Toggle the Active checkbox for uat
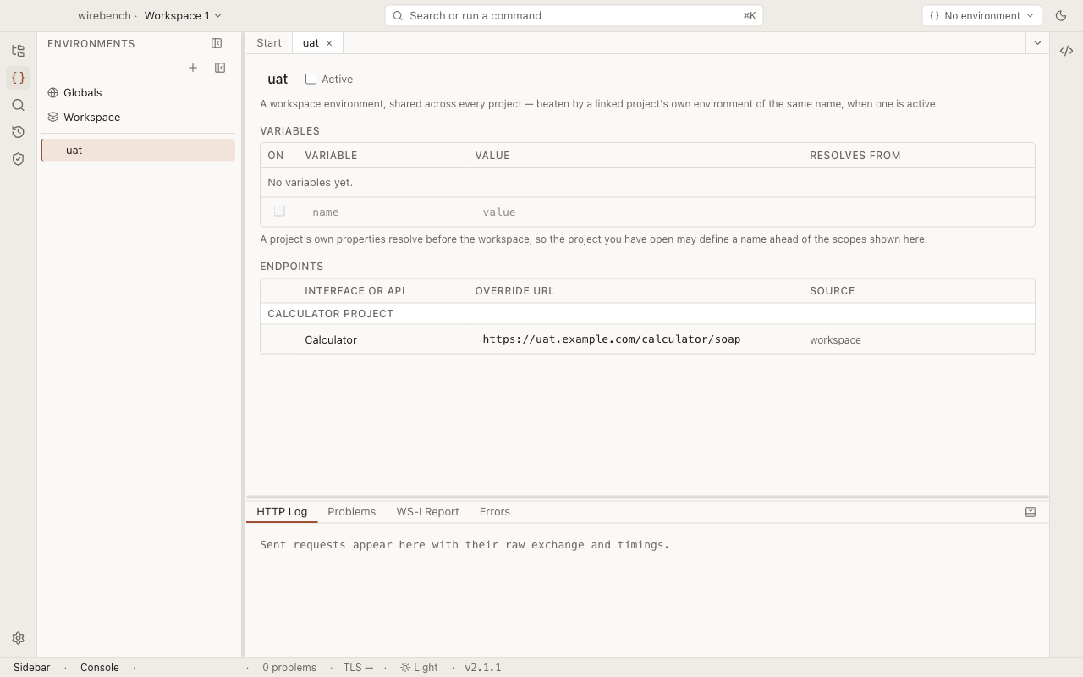1083x677 pixels. pos(311,79)
